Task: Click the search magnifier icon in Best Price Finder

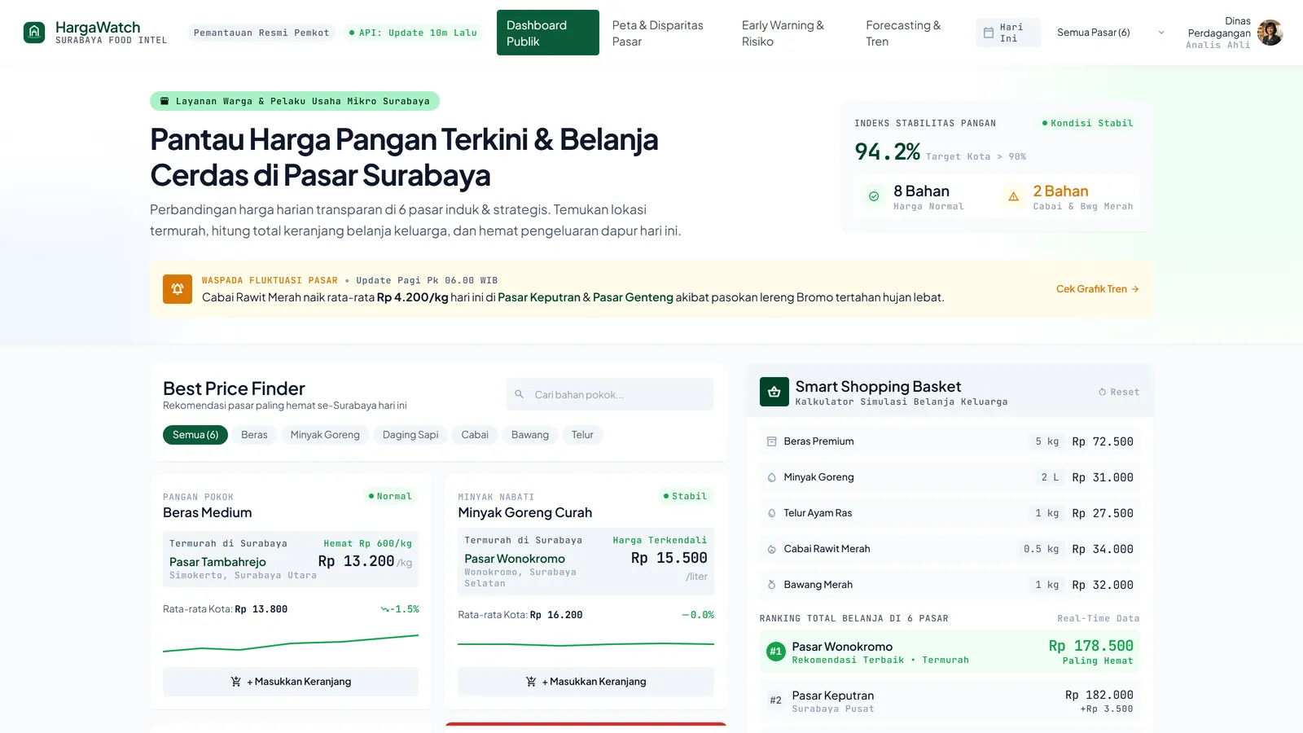Action: tap(520, 394)
